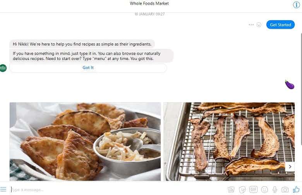Click the Whole Foods Market avatar
The image size is (302, 195).
(x=3, y=68)
